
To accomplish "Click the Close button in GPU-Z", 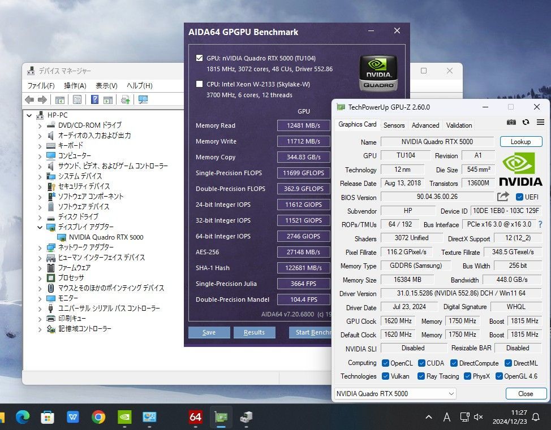I will pos(526,393).
